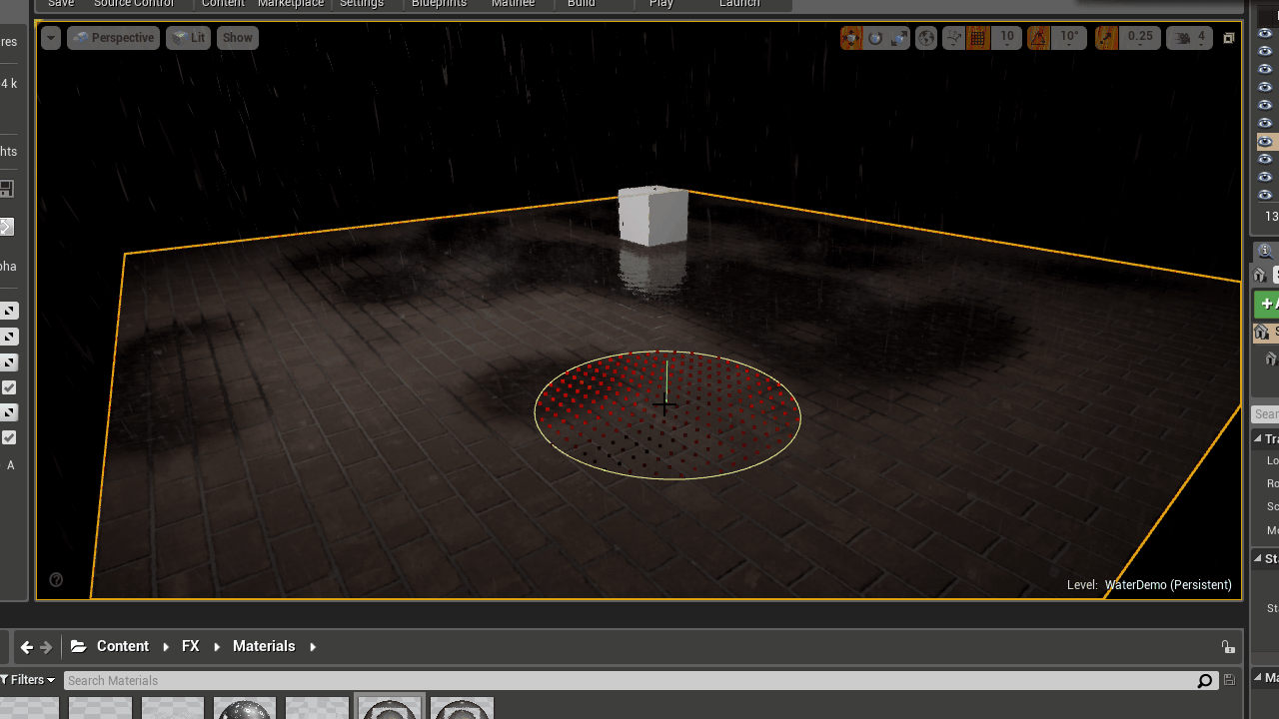This screenshot has height=719, width=1279.
Task: Open scale snap dropdown showing 0.25
Action: 1140,38
